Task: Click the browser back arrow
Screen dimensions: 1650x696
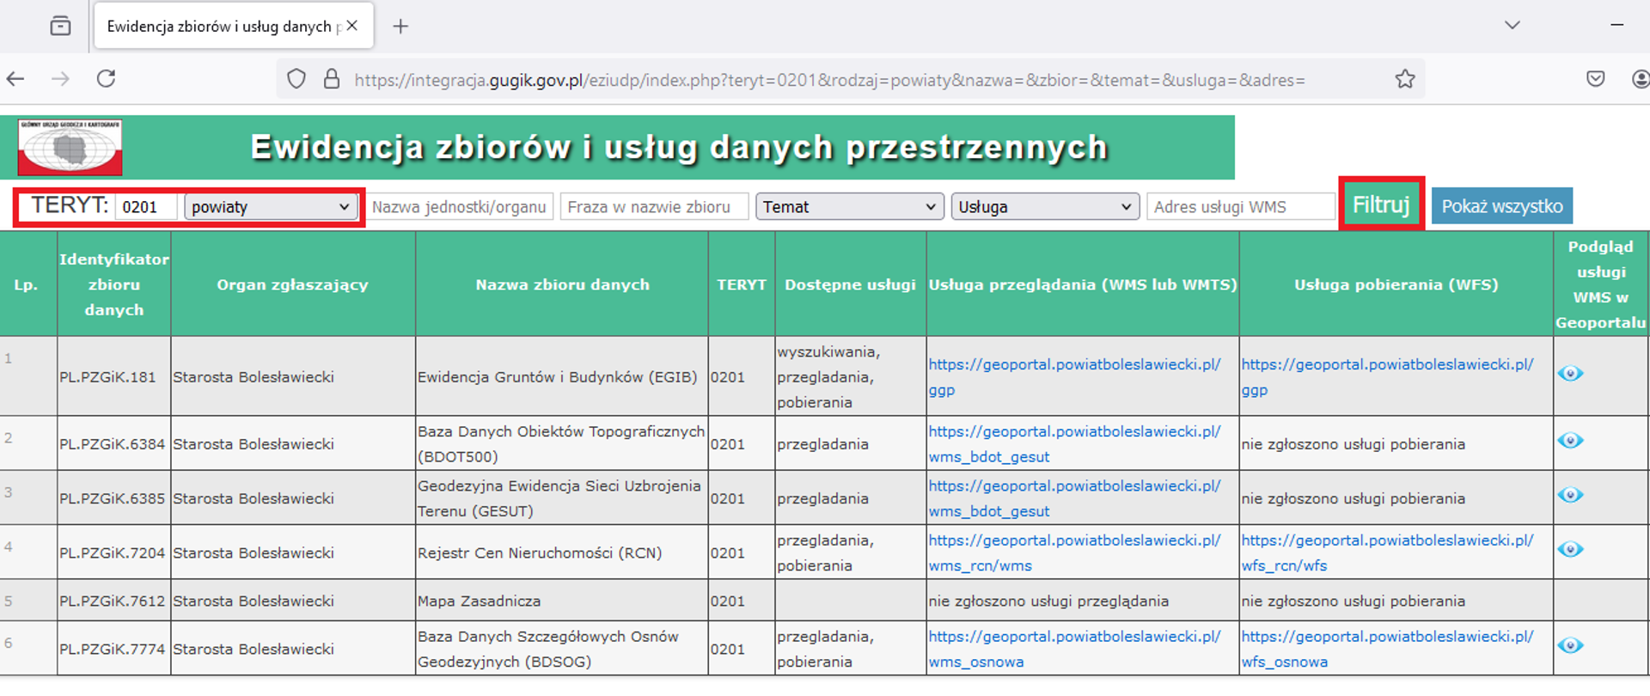Action: (15, 79)
